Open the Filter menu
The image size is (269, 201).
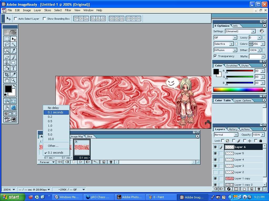coord(68,10)
